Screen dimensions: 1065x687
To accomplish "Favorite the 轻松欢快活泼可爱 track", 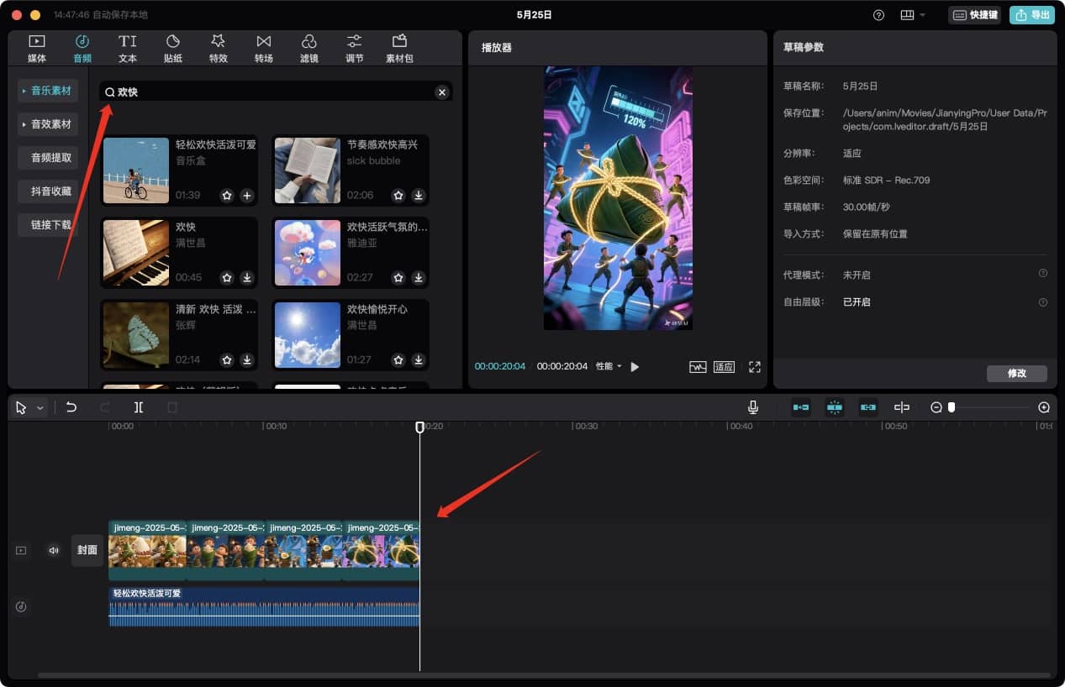I will 227,196.
